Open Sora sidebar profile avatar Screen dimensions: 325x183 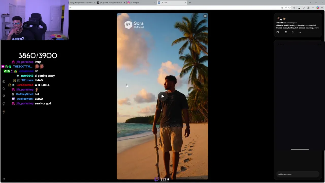[4, 112]
